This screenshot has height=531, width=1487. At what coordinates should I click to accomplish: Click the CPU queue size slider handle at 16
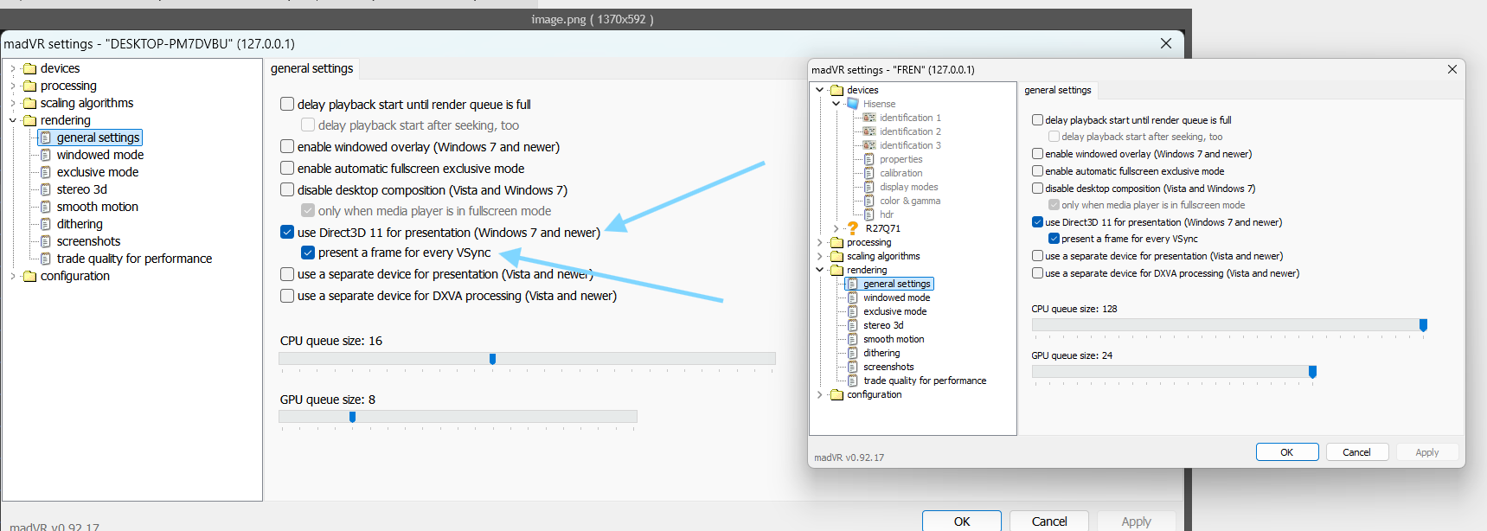492,359
